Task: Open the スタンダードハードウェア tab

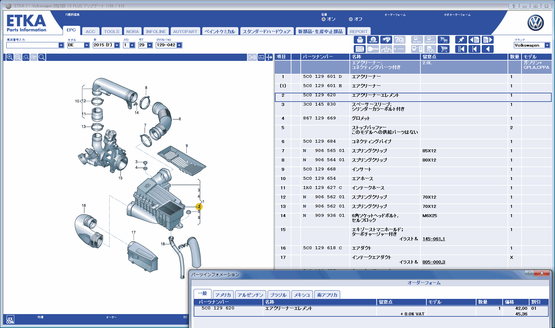Action: point(267,31)
